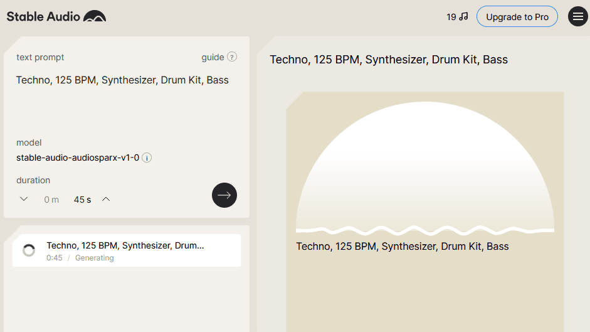Click the 45 s seconds value

point(82,200)
